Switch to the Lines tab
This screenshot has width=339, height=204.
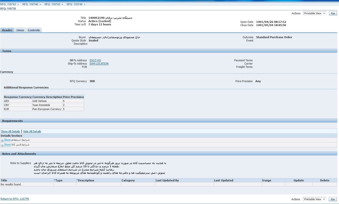pos(20,30)
